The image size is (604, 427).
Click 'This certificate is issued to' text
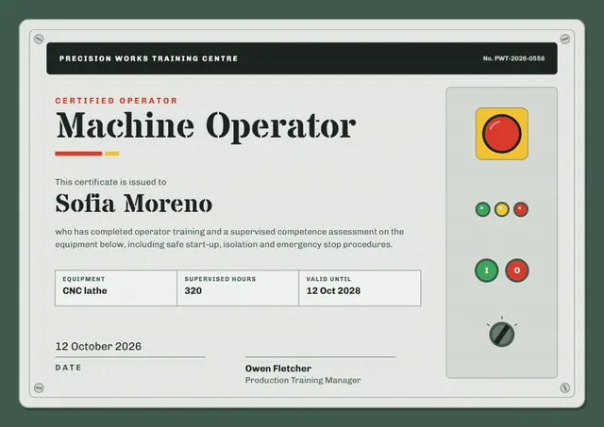pos(110,182)
